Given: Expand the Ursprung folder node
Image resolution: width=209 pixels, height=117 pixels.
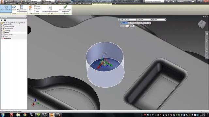Looking at the screenshot, I should coord(2,31).
